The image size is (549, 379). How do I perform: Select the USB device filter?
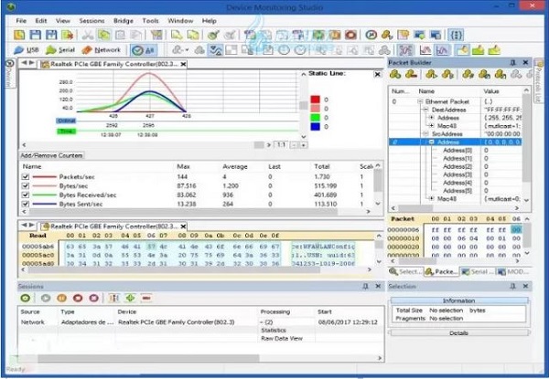(27, 50)
